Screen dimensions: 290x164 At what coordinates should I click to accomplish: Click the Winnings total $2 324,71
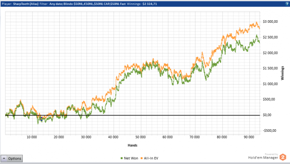tap(150, 4)
